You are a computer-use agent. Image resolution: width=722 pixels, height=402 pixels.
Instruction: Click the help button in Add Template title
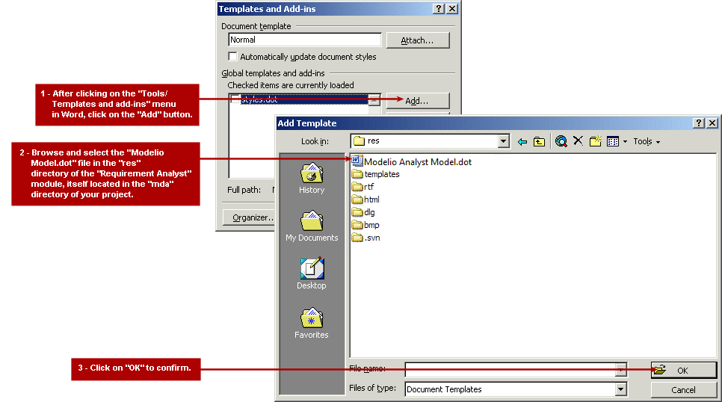(x=699, y=123)
